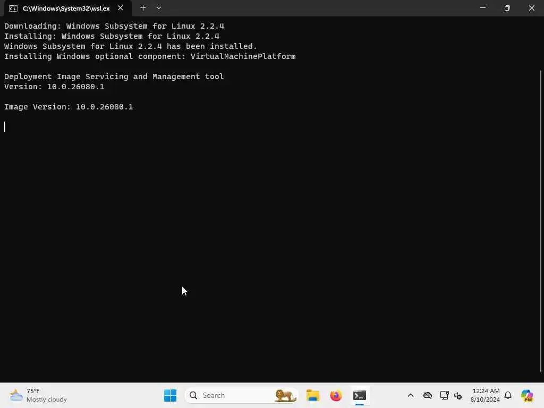The width and height of the screenshot is (544, 408).
Task: Click the muted volume tray icon
Action: point(458,395)
